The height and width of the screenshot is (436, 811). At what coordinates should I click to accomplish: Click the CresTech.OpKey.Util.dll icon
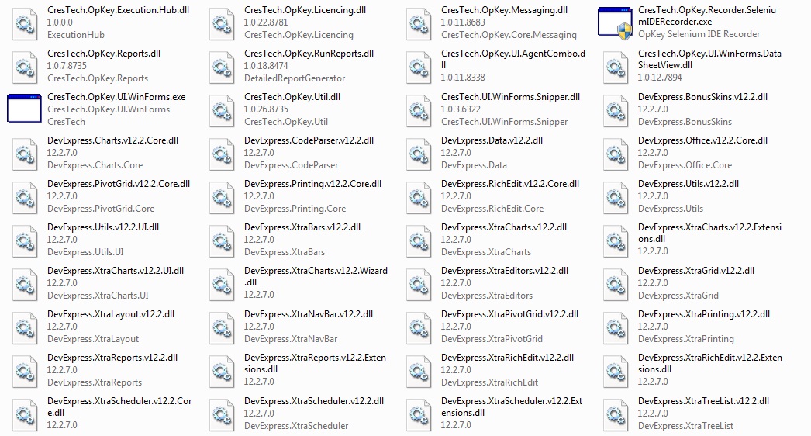point(222,111)
